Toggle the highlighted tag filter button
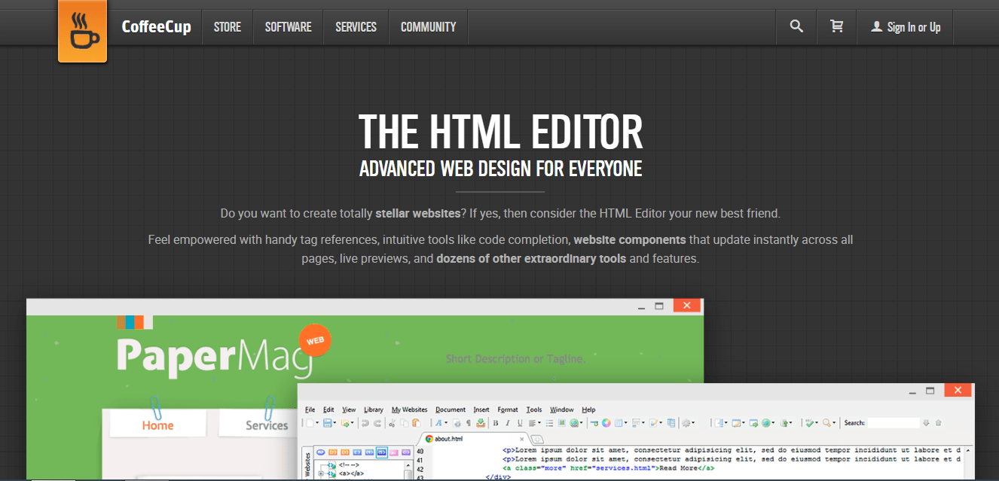 pyautogui.click(x=382, y=452)
